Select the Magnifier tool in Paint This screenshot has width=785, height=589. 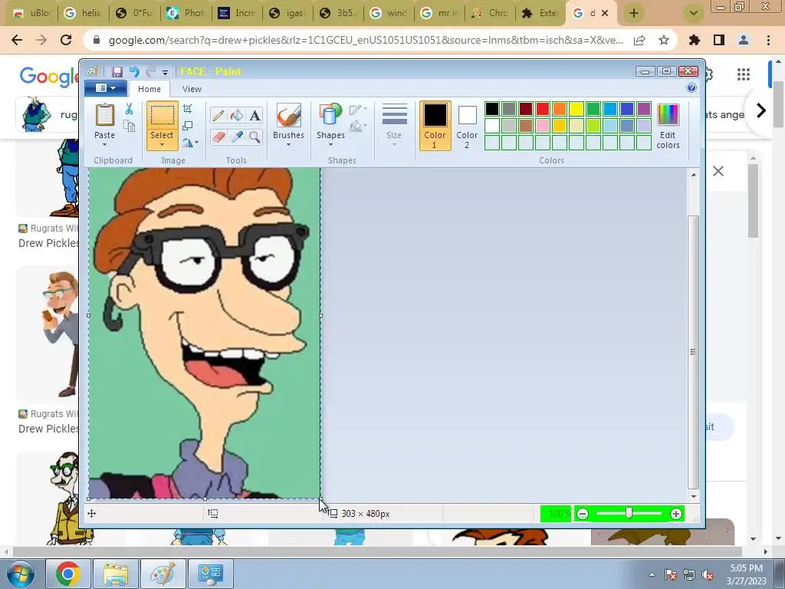click(x=255, y=137)
